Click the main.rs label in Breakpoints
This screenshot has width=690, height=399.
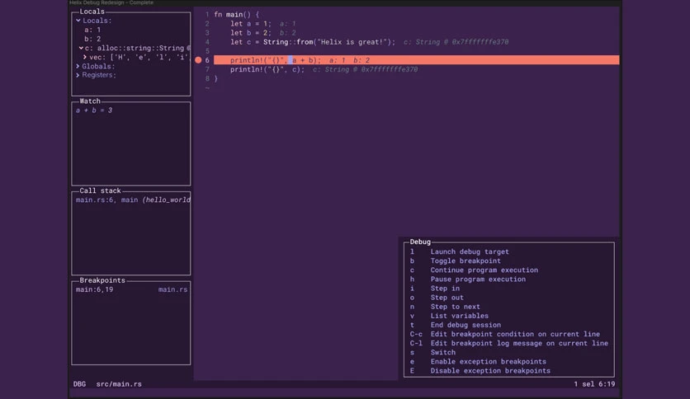pos(172,289)
